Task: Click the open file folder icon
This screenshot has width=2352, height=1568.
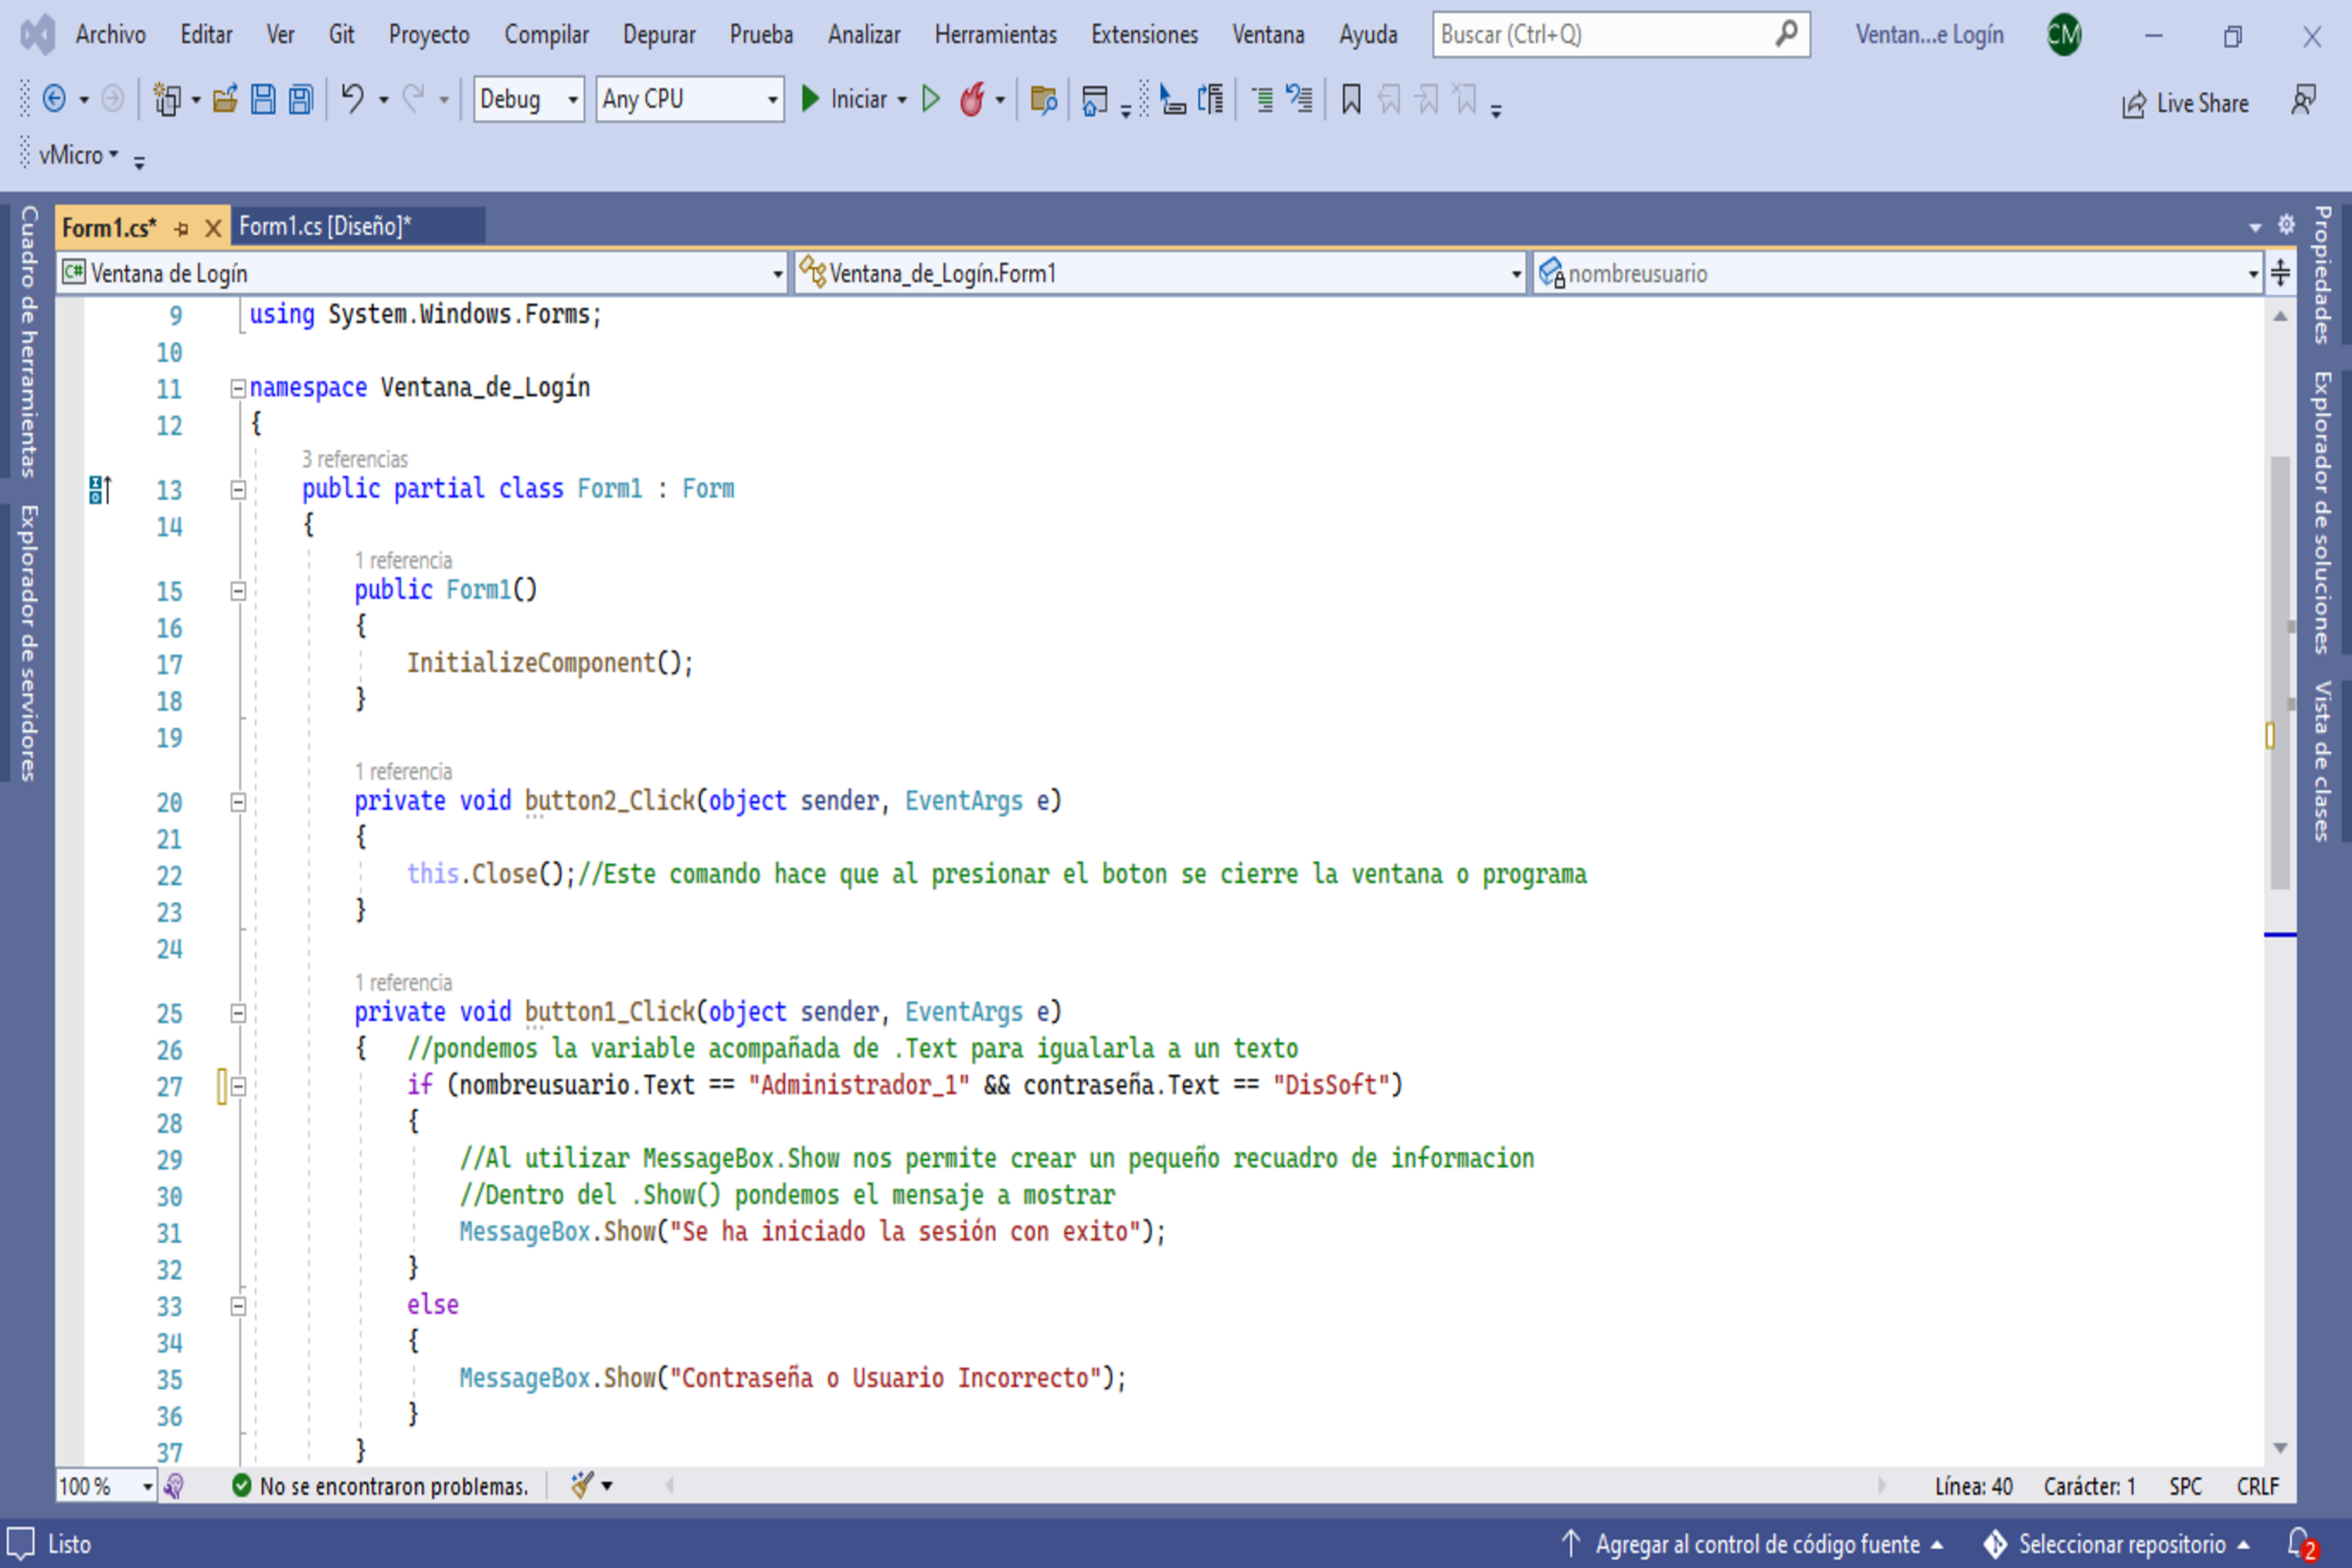Action: point(225,99)
